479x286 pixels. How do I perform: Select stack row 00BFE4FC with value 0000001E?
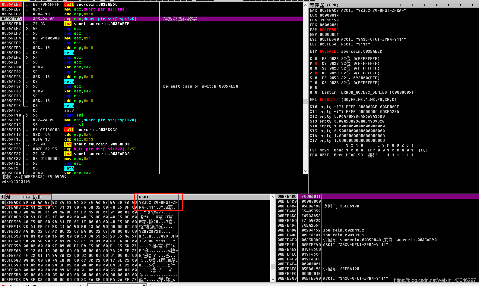tap(378, 274)
